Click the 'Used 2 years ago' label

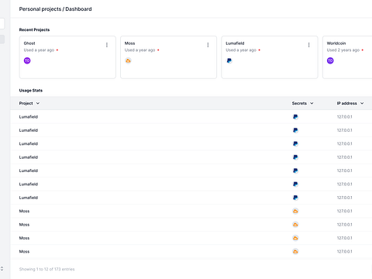point(343,50)
